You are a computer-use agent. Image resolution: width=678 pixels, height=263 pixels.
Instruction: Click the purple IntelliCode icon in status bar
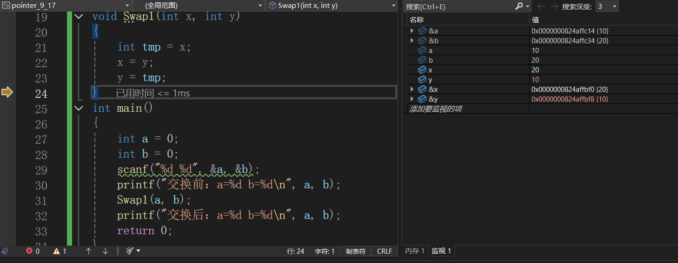(5, 251)
